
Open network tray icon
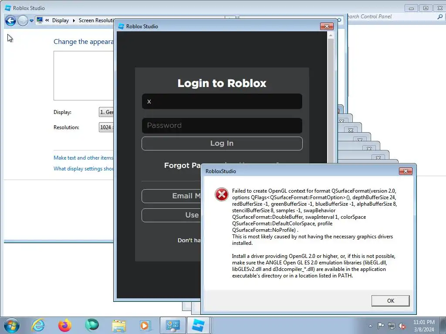click(392, 326)
